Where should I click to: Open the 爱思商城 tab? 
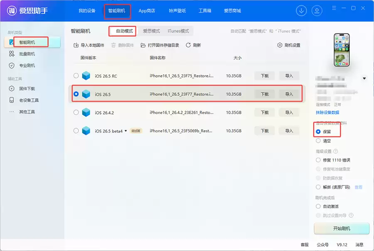(232, 11)
